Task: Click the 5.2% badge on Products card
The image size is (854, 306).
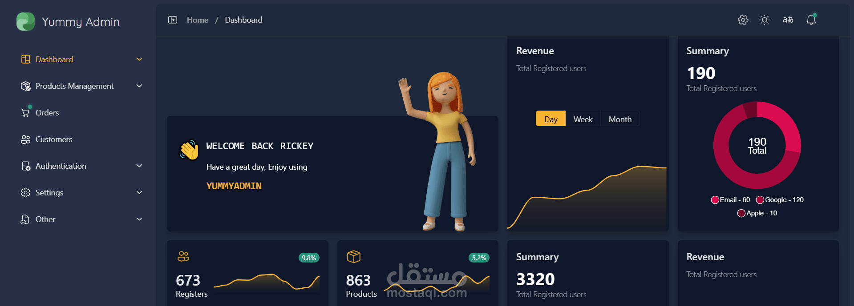Action: tap(479, 258)
